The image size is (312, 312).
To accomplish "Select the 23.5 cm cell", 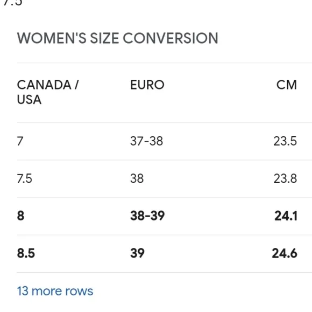I will 285,141.
